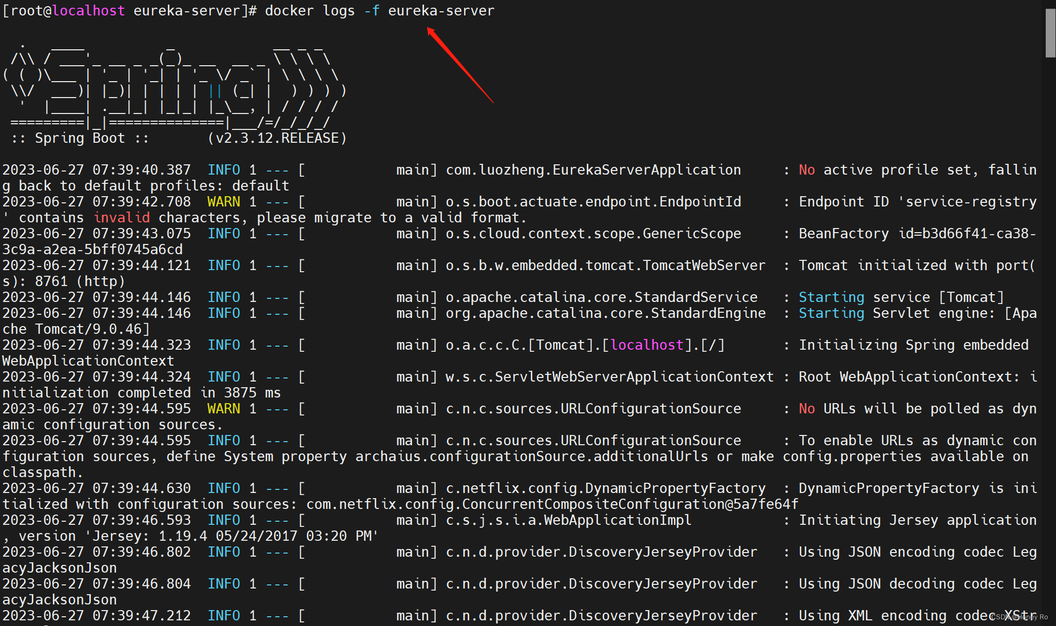This screenshot has height=626, width=1056.
Task: Click the terminal scrollbar thumb
Action: 1050,33
